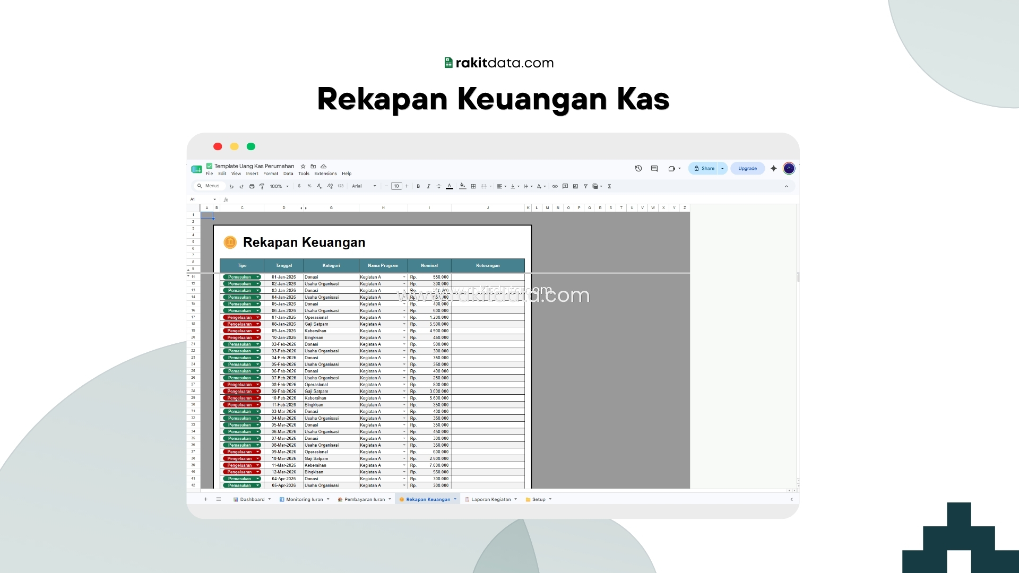This screenshot has height=573, width=1019.
Task: Click the A1 name box
Action: pos(203,199)
